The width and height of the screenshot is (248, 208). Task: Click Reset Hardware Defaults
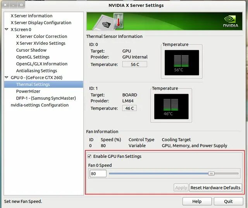215,188
